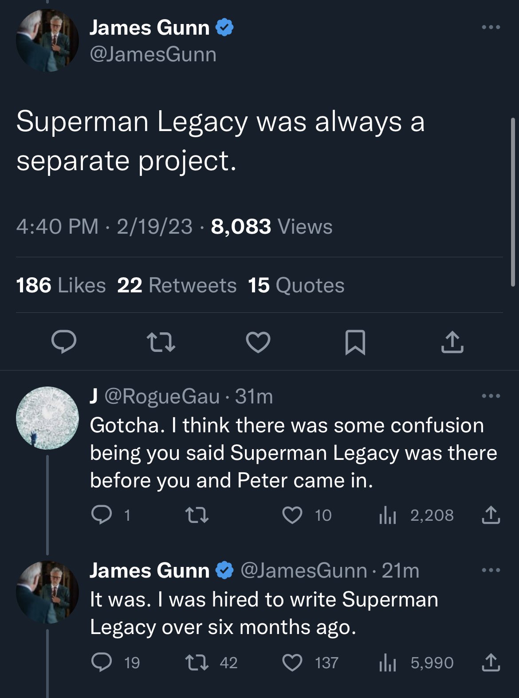Screen dimensions: 519x698
Task: Open @RogueGau profile handle
Action: point(162,396)
